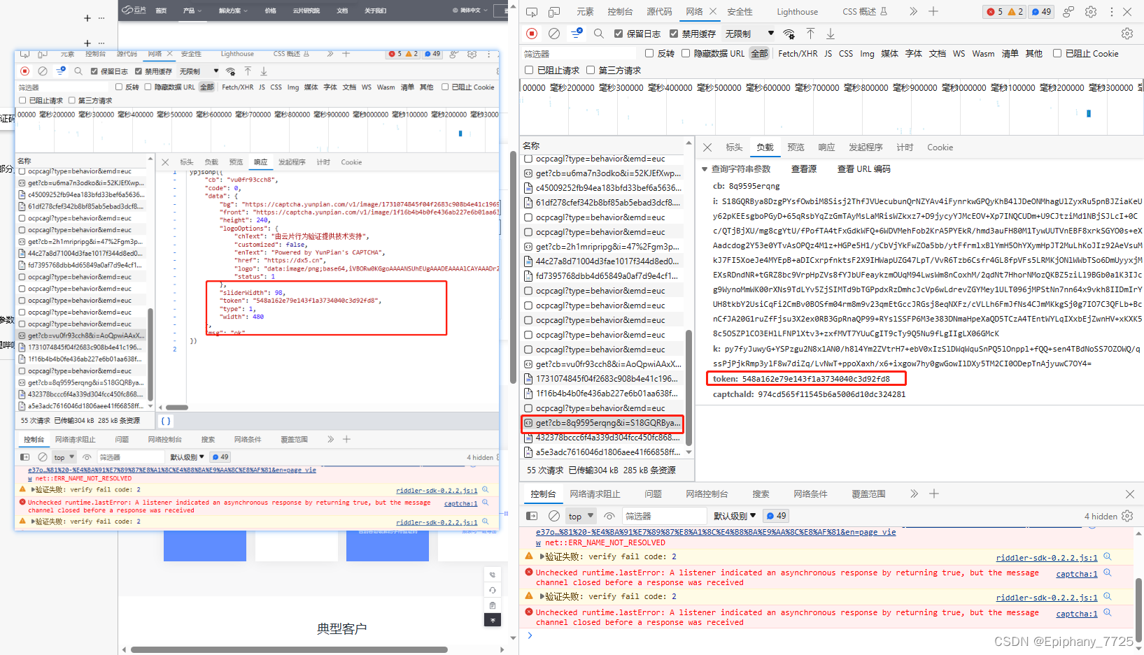
Task: Show more drawer tabs chevron in right DevTools
Action: (x=914, y=494)
